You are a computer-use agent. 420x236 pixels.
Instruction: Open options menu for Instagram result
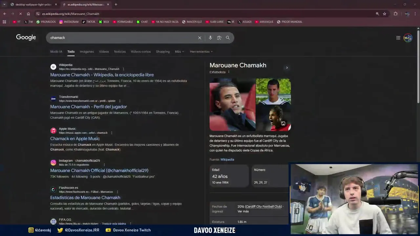[x=104, y=165]
